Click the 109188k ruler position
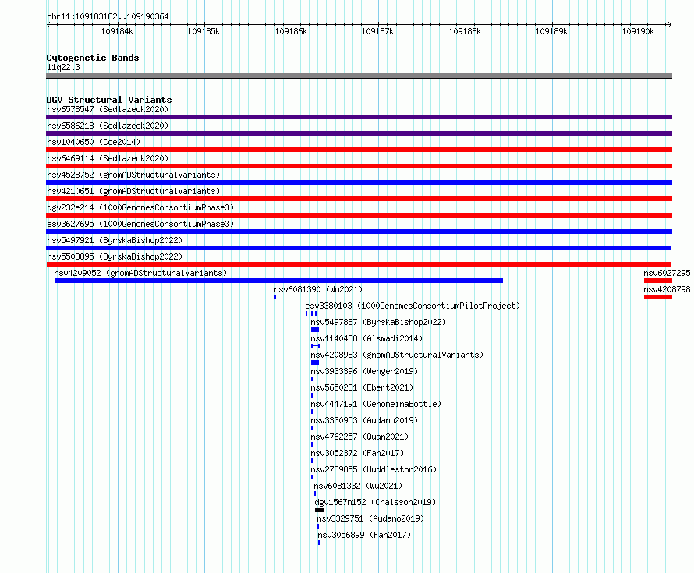Viewport: 694px width, 573px height. tap(465, 31)
